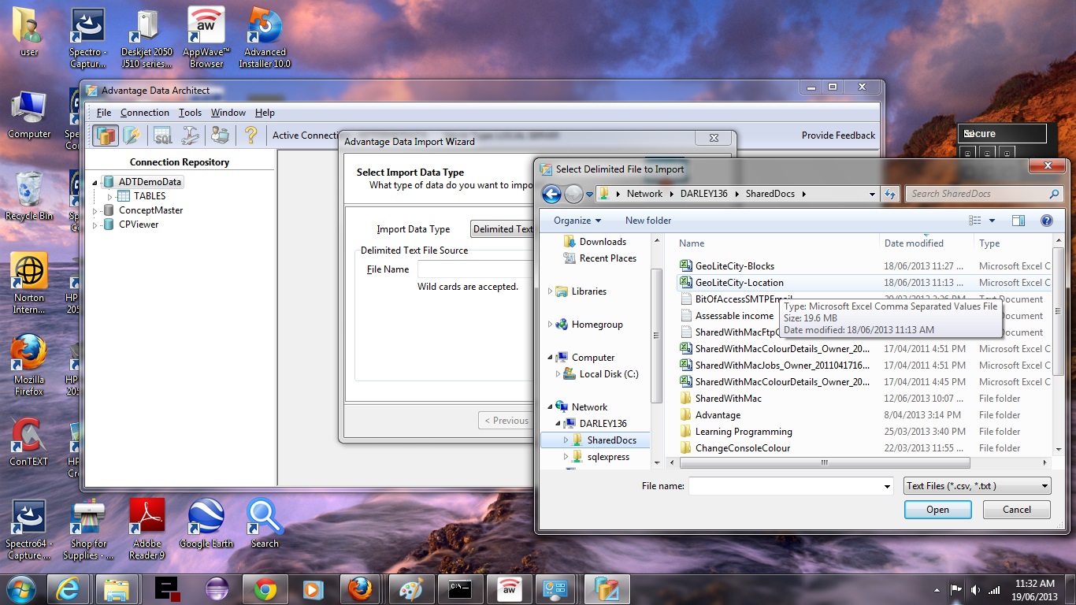
Task: Open the Connection menu
Action: click(144, 113)
